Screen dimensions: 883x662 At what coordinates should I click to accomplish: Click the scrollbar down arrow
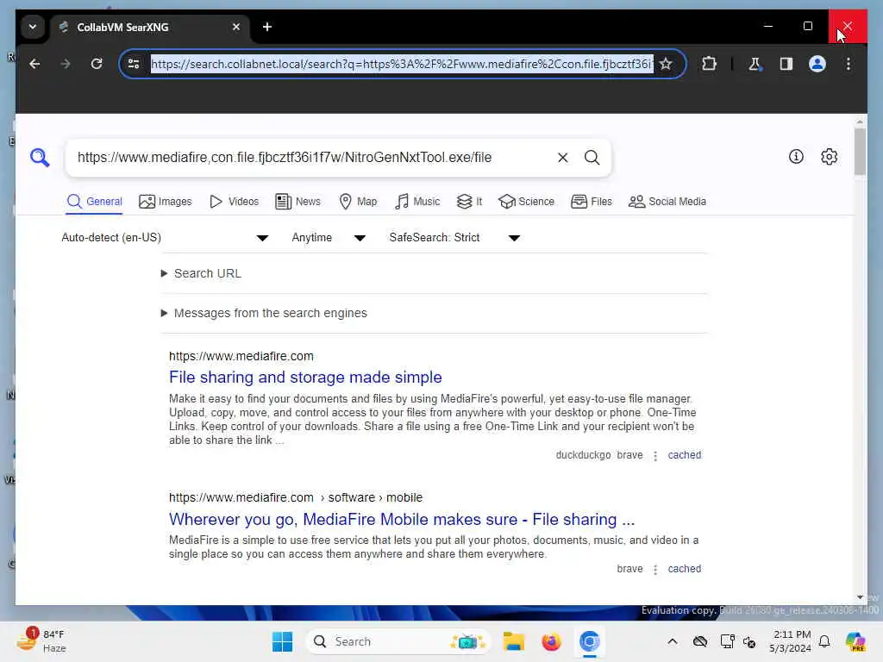coord(860,597)
